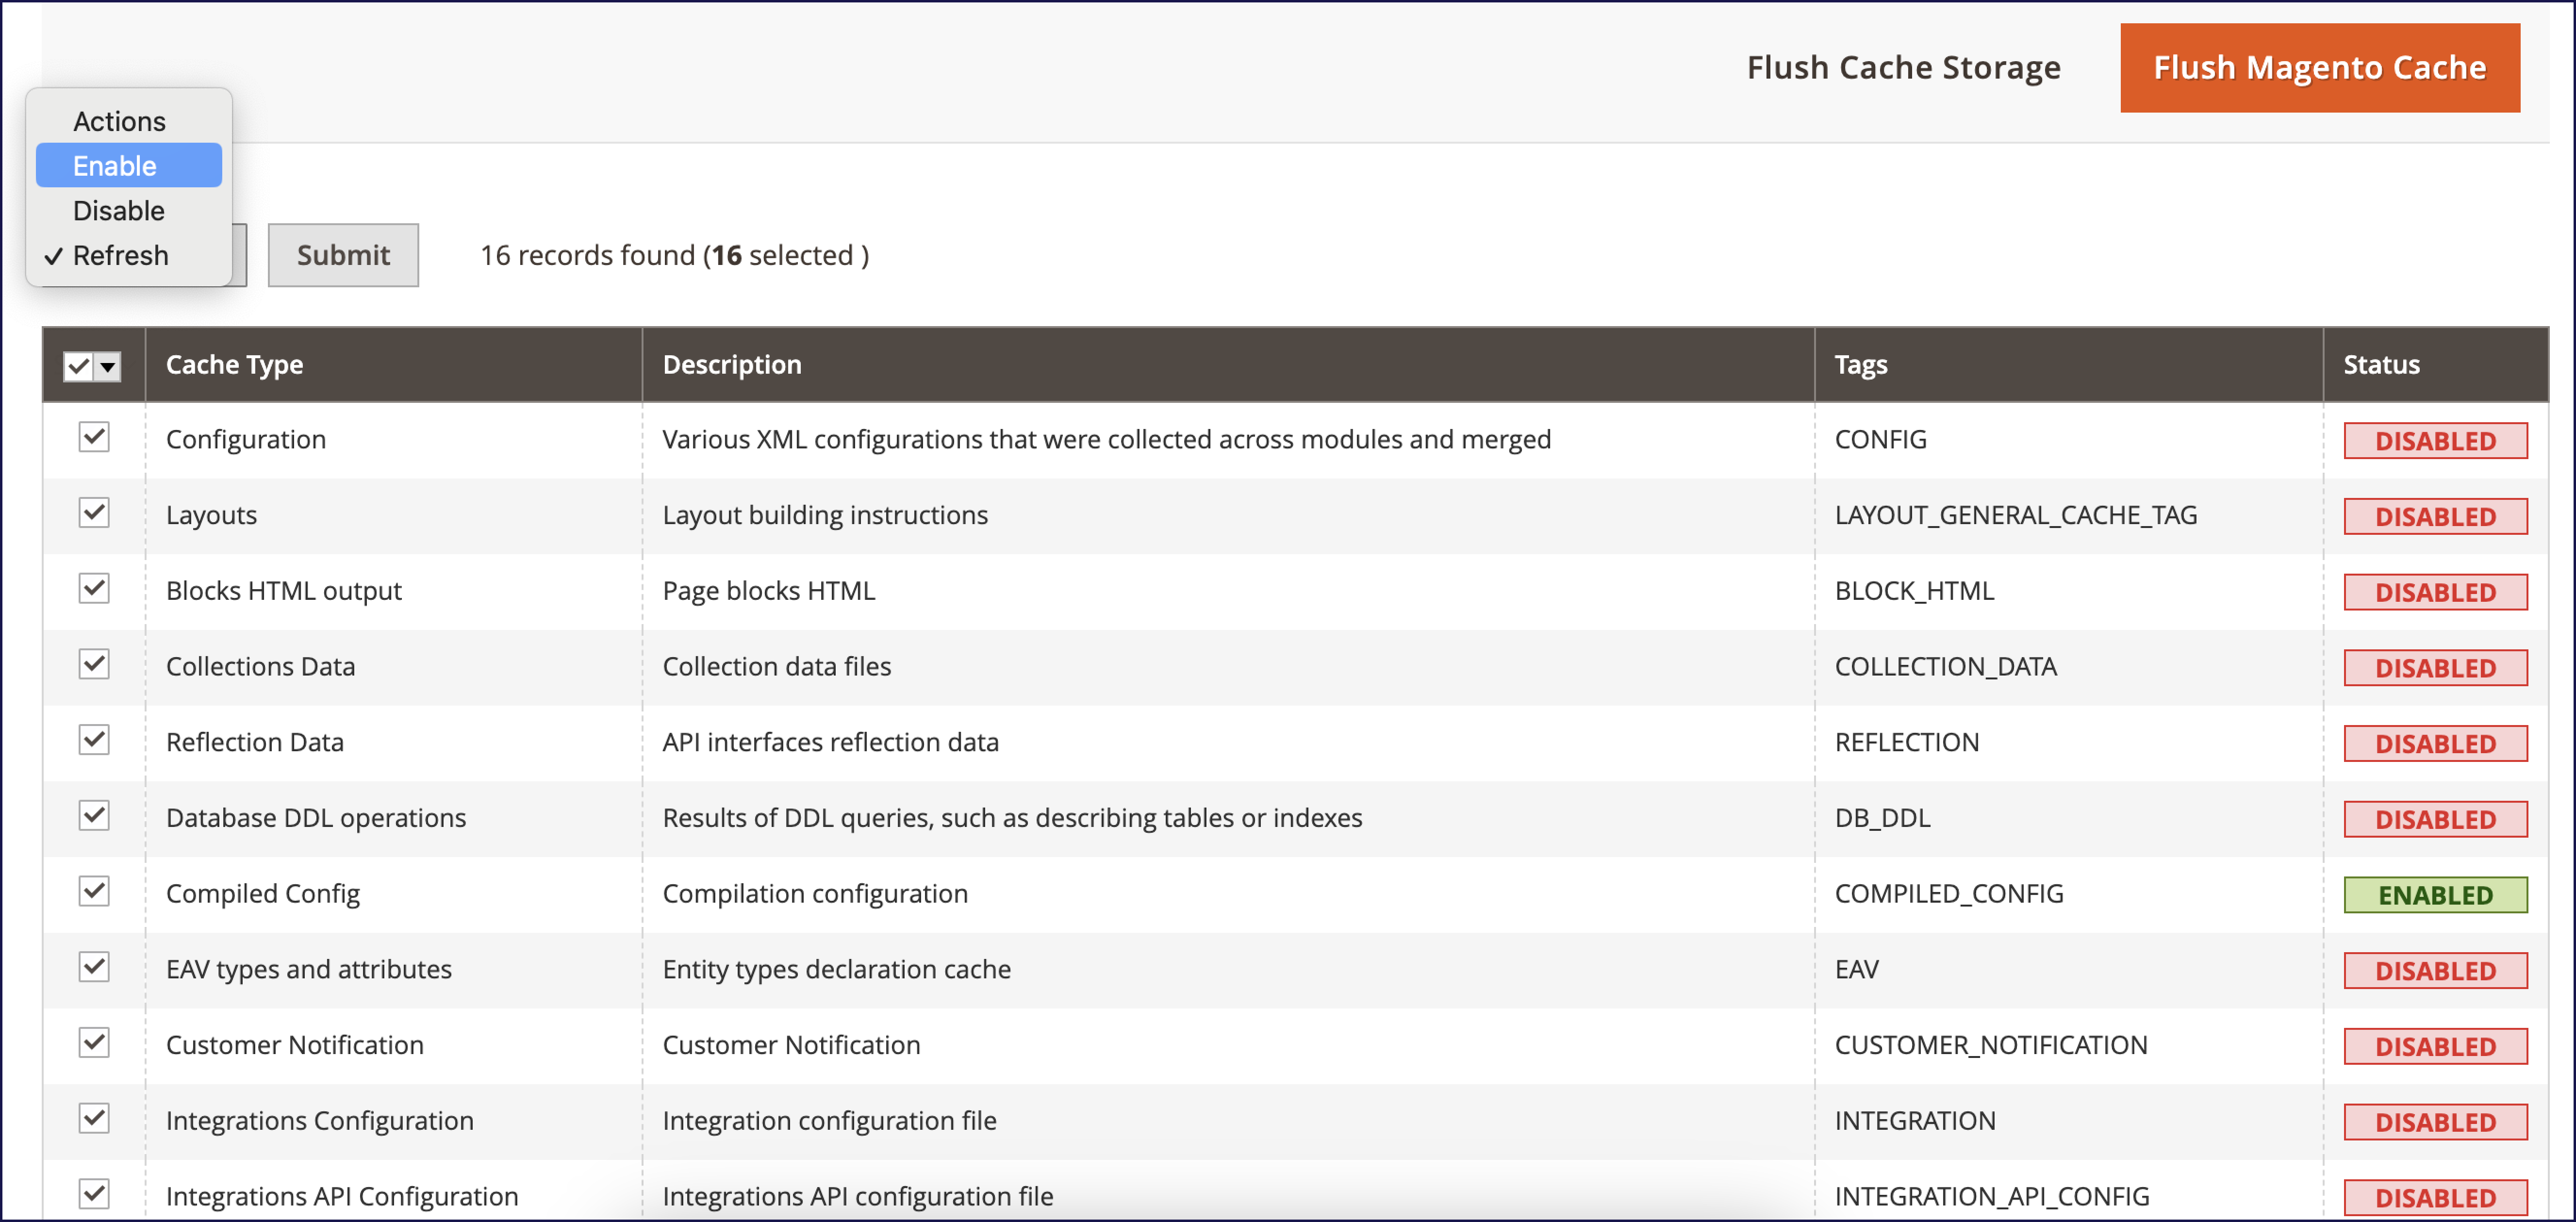
Task: Click the Flush Cache Storage button
Action: 1902,68
